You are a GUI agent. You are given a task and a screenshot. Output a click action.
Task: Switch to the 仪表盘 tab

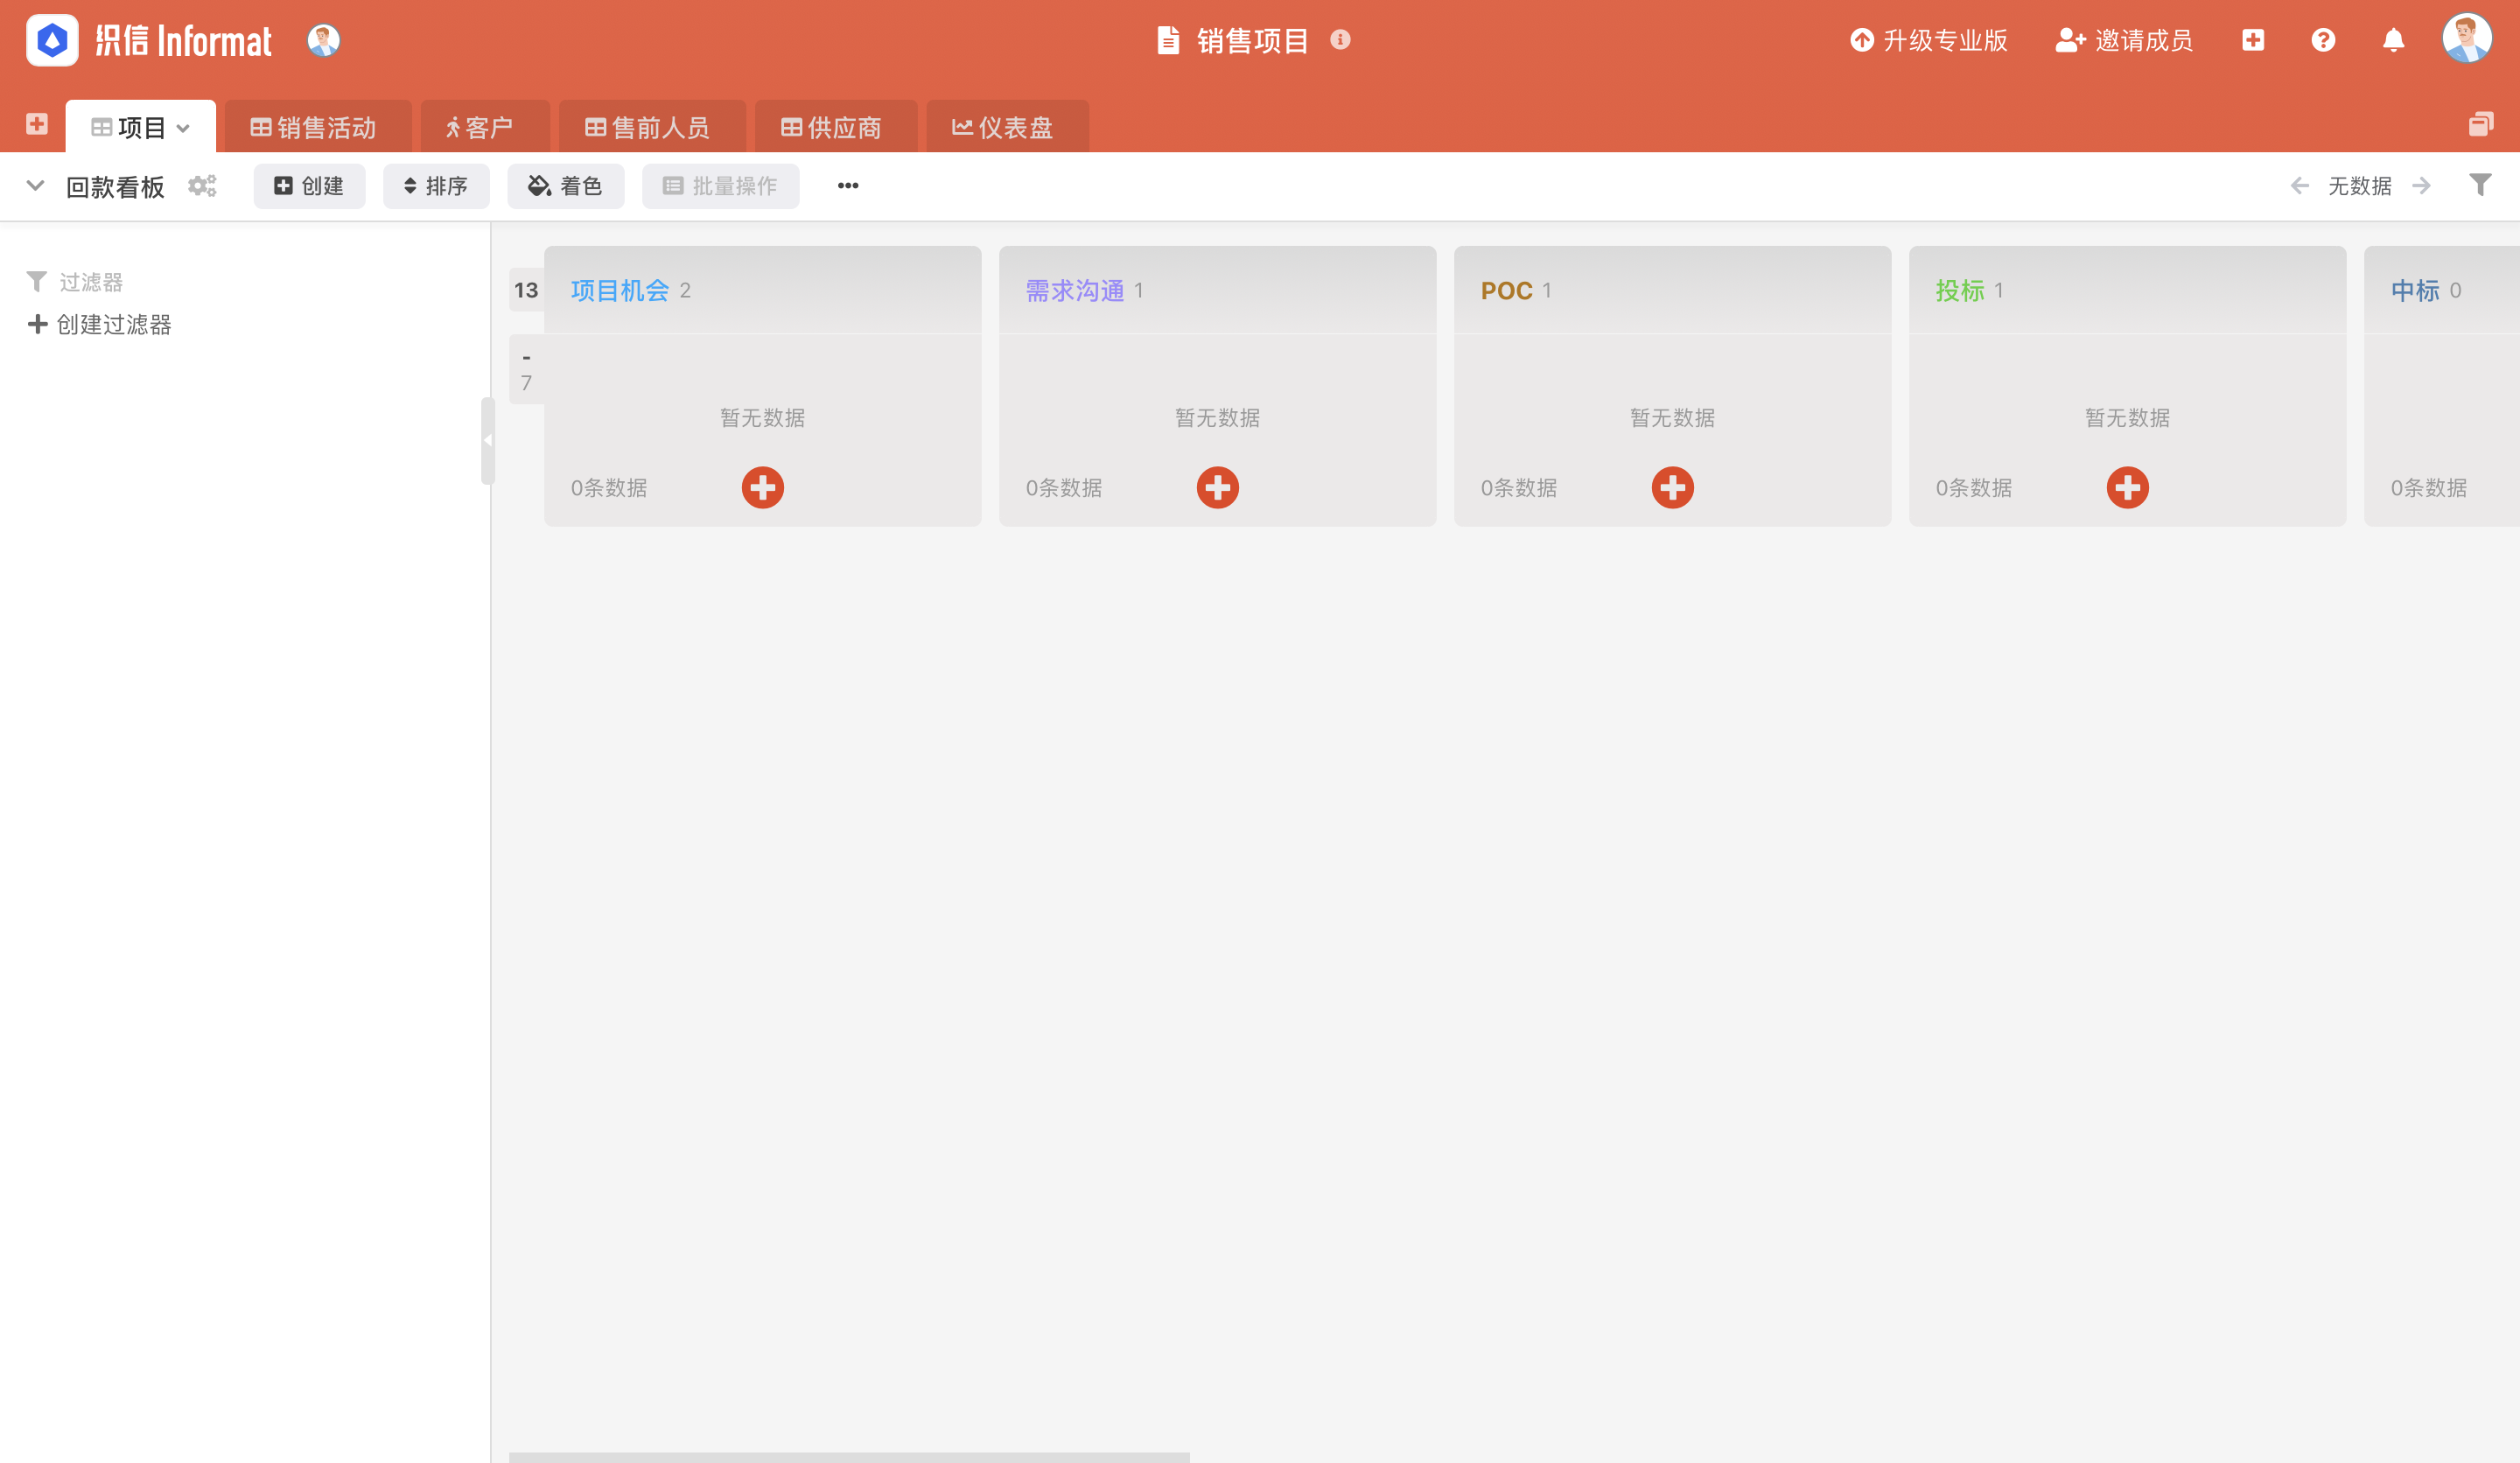(x=1006, y=126)
